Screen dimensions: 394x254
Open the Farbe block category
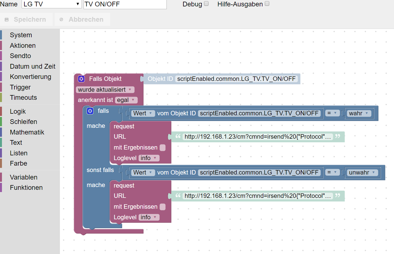(30, 163)
